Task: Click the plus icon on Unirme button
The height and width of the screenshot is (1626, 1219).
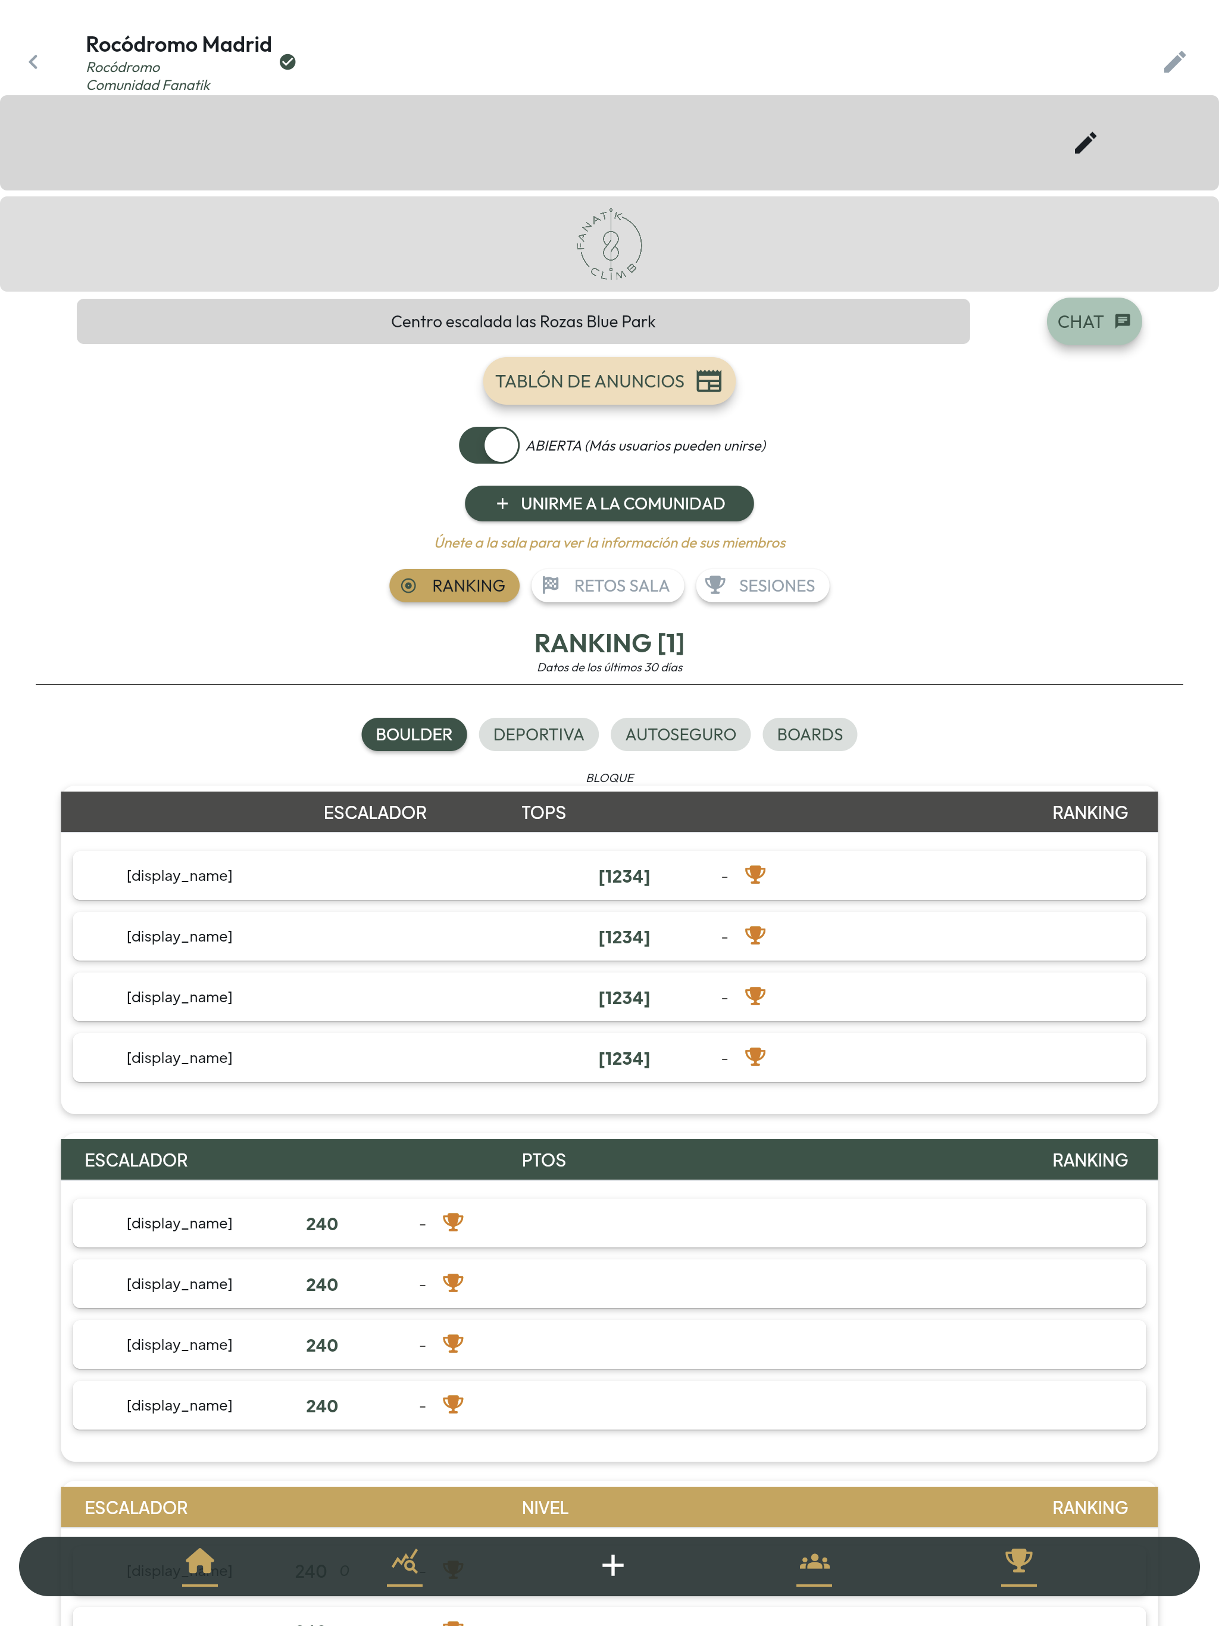Action: coord(502,504)
